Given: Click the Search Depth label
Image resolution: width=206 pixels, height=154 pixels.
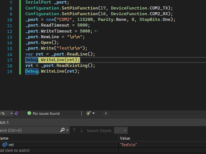Looking at the screenshot, I should pos(99,130).
